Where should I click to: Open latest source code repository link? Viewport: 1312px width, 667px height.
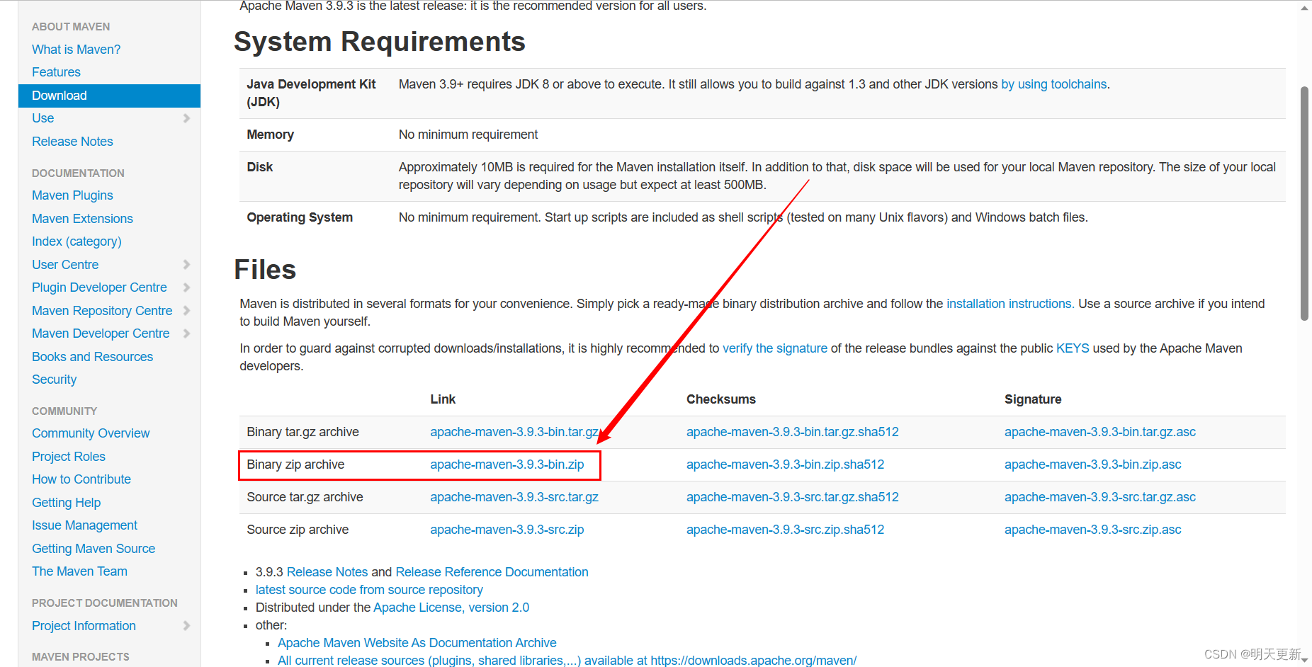click(369, 590)
